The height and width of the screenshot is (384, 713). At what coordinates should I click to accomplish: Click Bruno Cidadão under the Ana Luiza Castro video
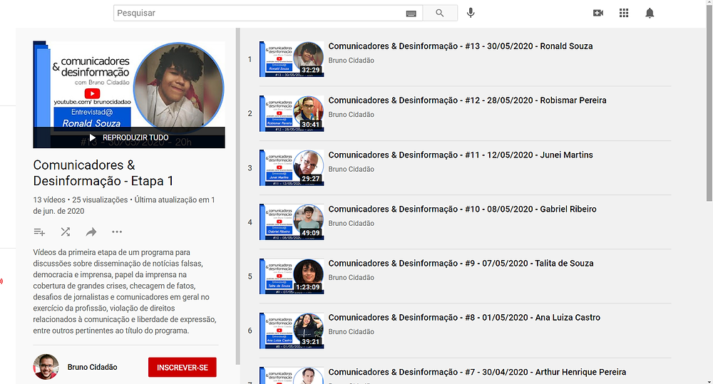pyautogui.click(x=351, y=332)
